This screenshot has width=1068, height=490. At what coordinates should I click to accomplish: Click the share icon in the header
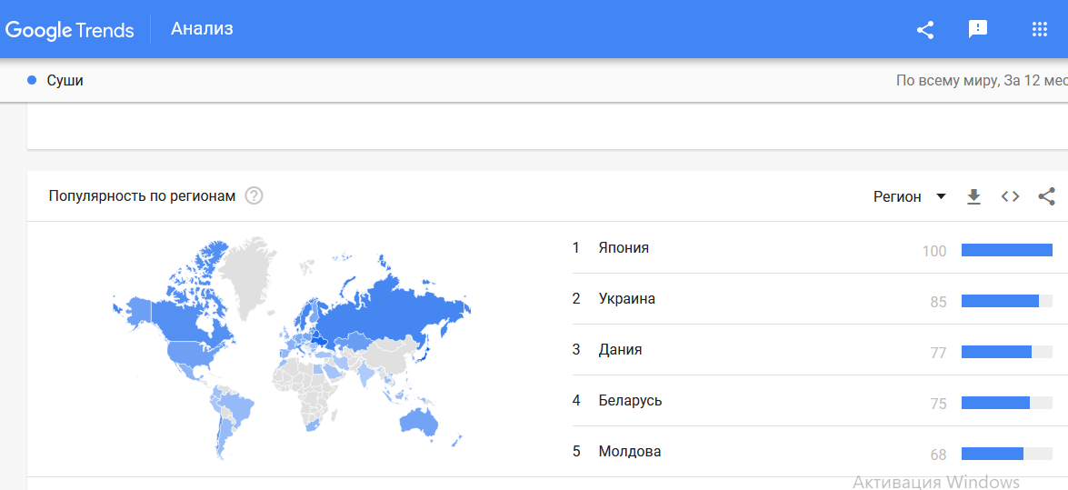pos(925,29)
